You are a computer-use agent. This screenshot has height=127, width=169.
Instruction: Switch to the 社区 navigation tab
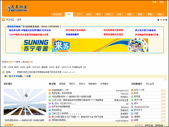(69, 14)
